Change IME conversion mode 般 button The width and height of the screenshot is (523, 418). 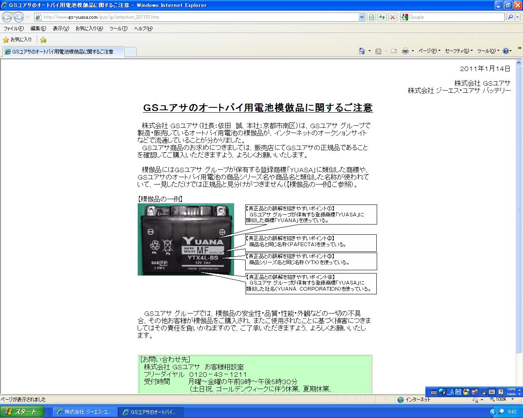pos(458,392)
